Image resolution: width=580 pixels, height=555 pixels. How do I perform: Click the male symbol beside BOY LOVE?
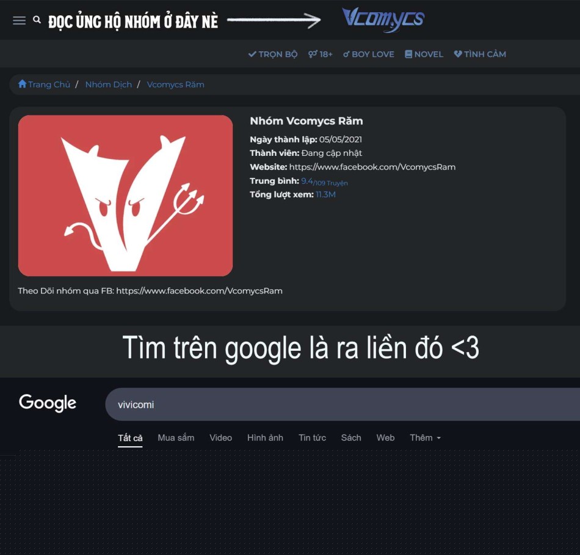click(346, 54)
